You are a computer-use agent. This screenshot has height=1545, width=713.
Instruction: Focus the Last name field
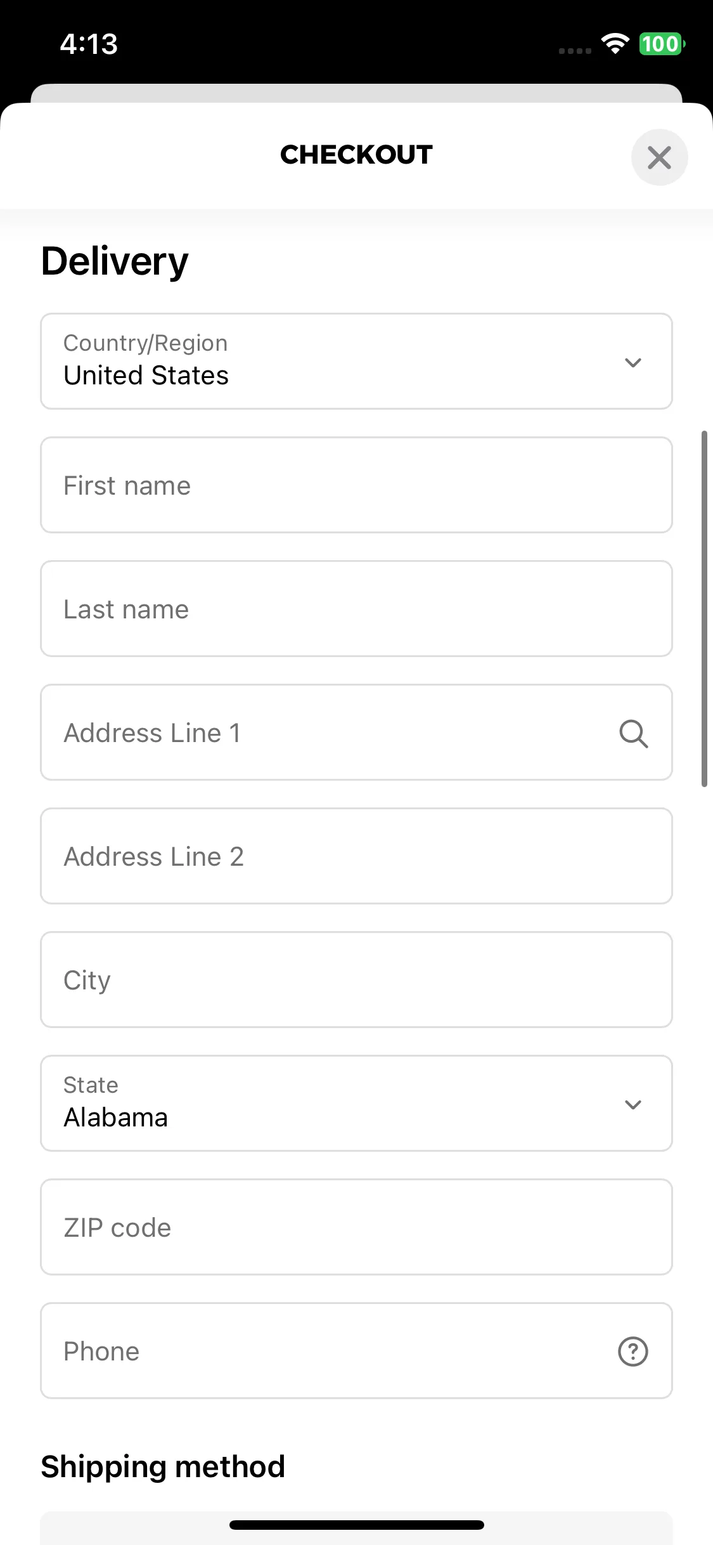(x=356, y=608)
